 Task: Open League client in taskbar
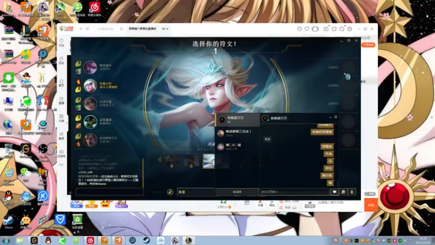(x=188, y=240)
